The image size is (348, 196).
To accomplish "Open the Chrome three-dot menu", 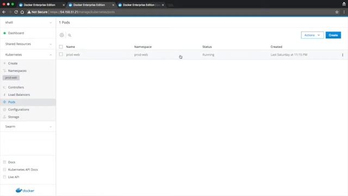I will point(344,12).
